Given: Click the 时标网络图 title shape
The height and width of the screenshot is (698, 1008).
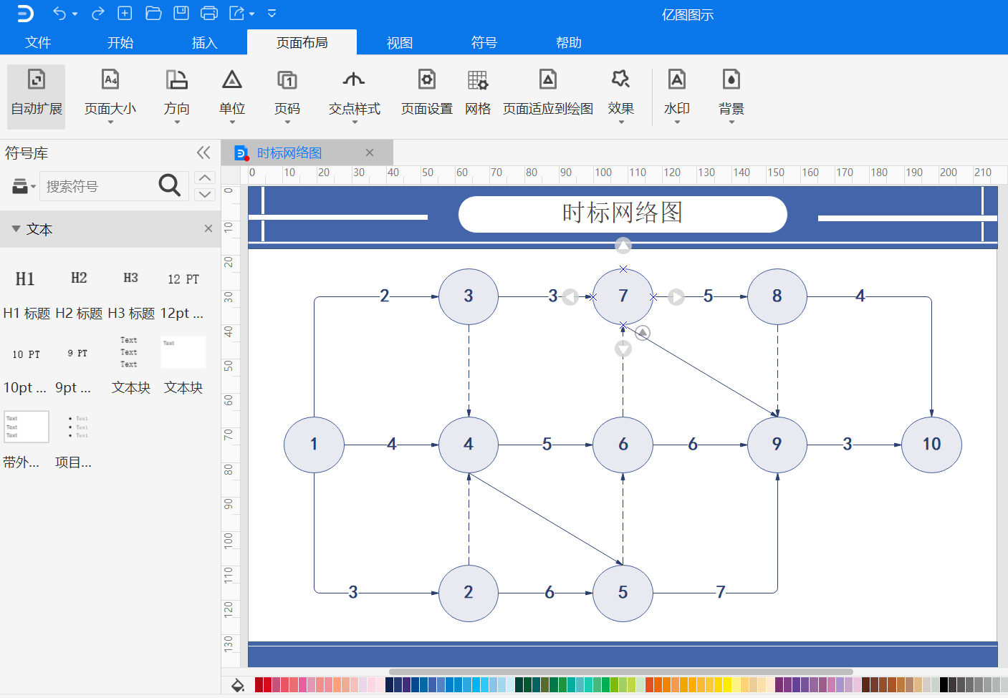Looking at the screenshot, I should (x=623, y=213).
